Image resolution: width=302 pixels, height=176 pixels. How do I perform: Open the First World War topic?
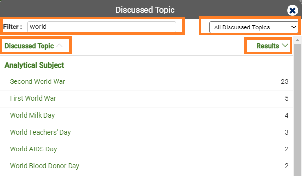pyautogui.click(x=33, y=98)
